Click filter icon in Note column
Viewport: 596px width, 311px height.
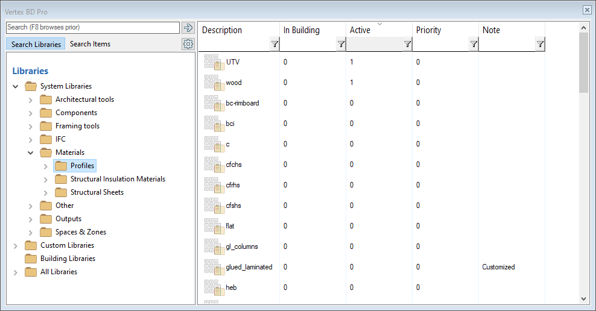540,44
